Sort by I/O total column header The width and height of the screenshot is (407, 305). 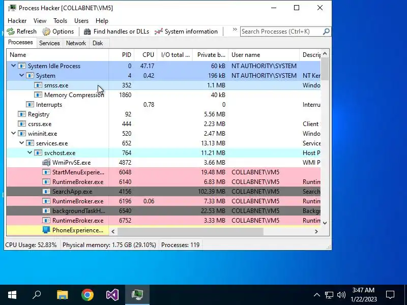point(175,55)
